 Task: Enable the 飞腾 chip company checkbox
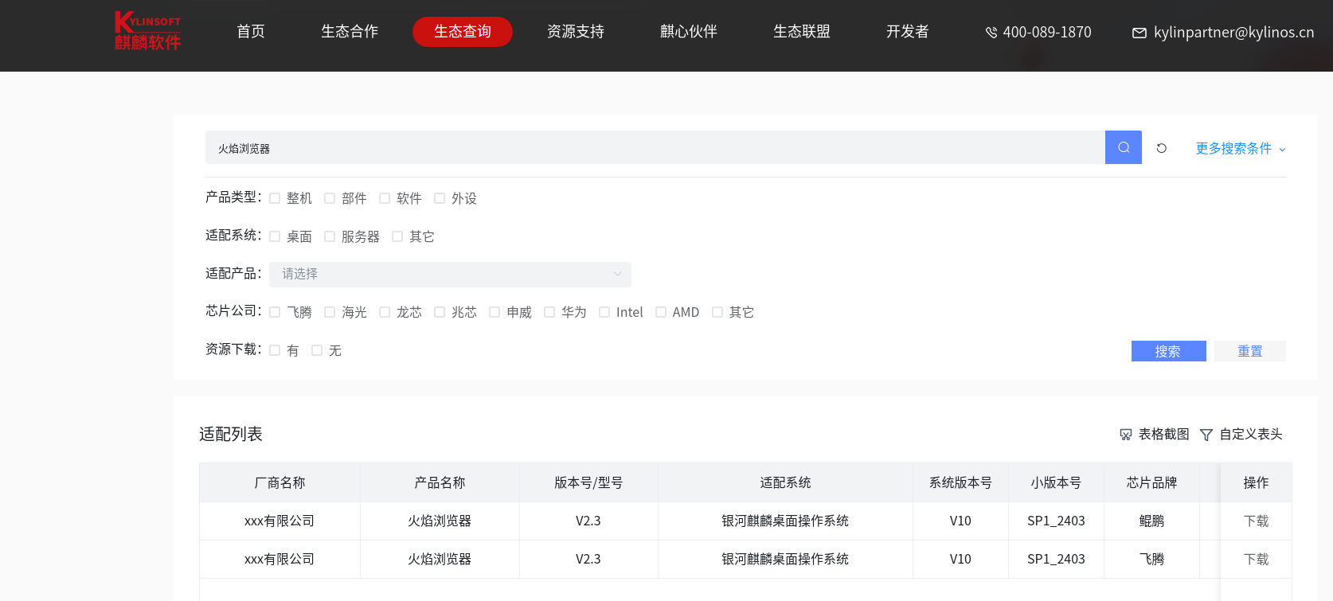coord(275,312)
